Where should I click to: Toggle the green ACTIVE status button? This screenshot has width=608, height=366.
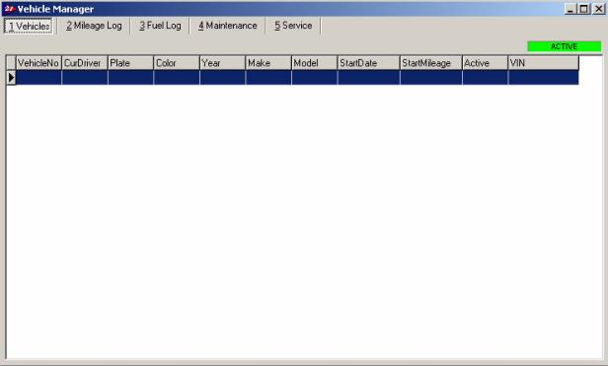tap(565, 46)
